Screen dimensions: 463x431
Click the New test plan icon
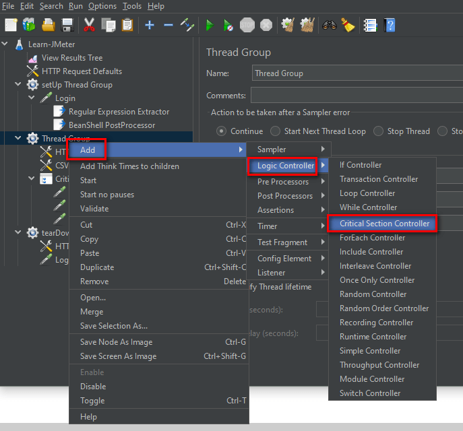(x=11, y=25)
